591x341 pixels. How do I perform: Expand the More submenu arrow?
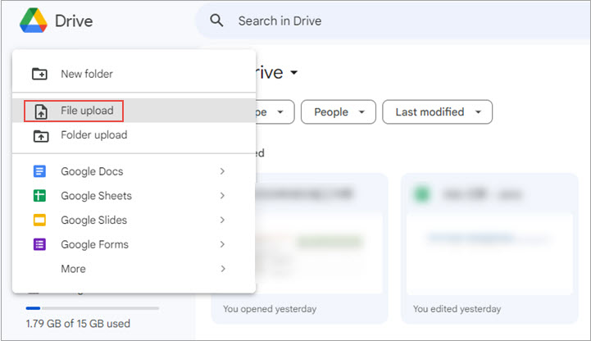[x=222, y=269]
